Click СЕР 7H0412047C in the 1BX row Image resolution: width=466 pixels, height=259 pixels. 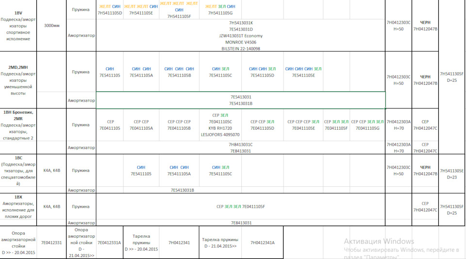[x=425, y=207]
